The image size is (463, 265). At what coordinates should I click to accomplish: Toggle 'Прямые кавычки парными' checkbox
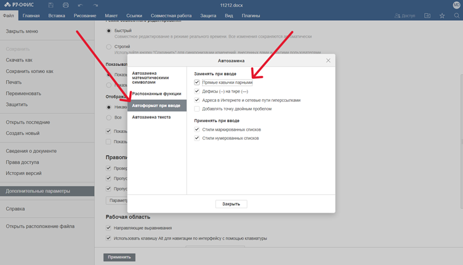pos(197,82)
